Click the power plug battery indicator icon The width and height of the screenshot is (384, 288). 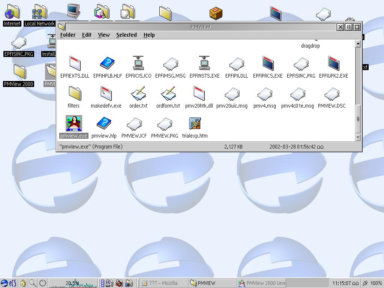tap(365, 283)
